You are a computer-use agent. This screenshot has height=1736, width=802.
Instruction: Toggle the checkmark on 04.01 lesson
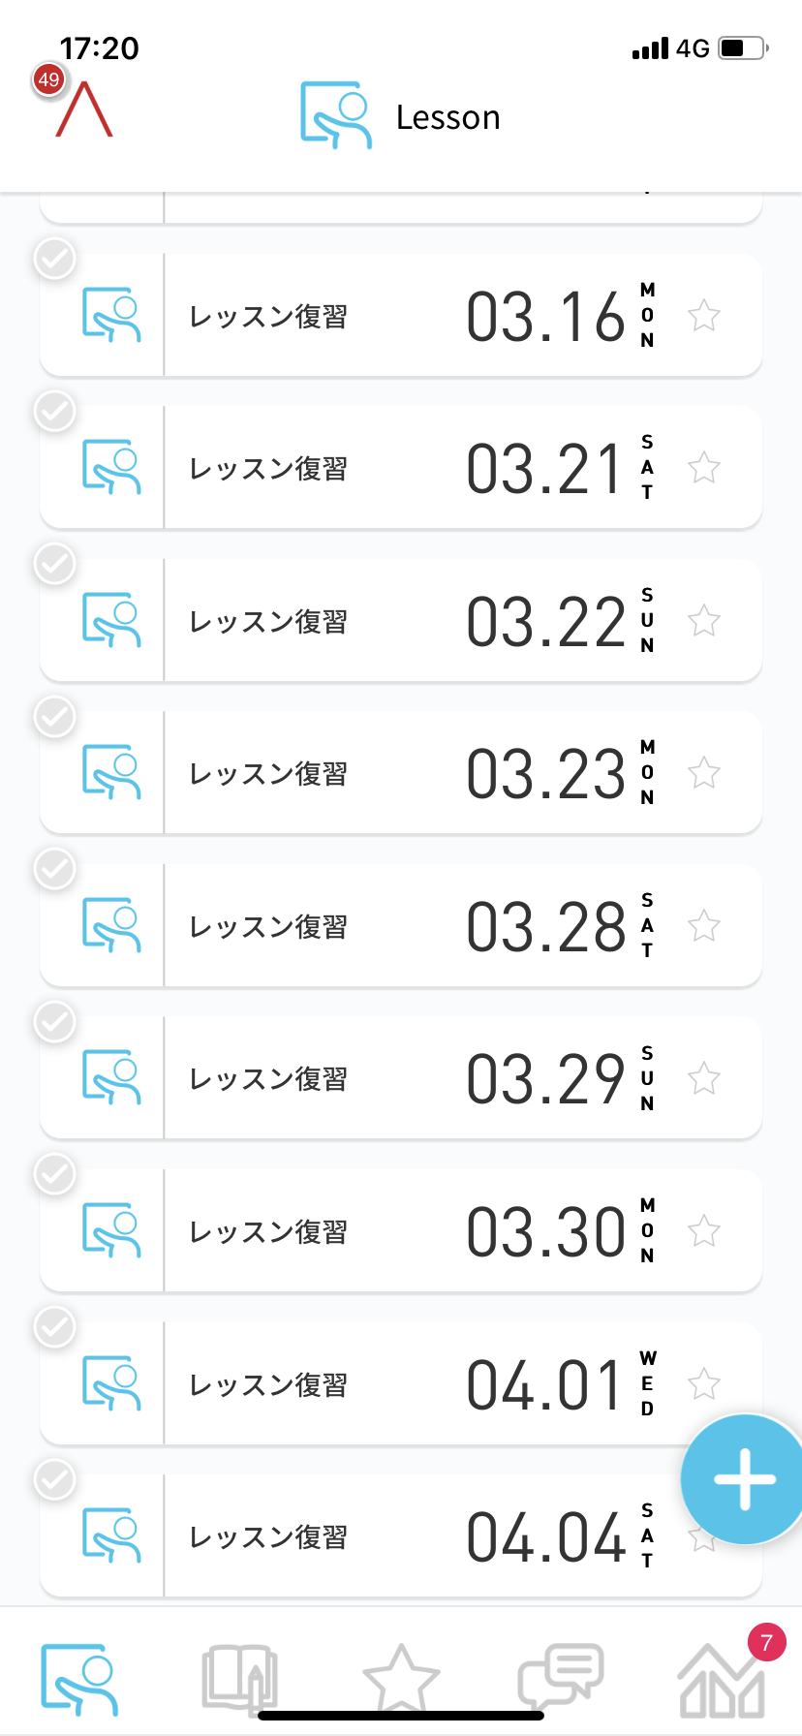pyautogui.click(x=55, y=1327)
